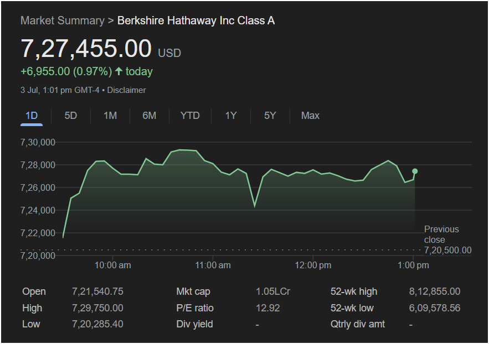Image resolution: width=489 pixels, height=344 pixels.
Task: Switch to the 5D chart range
Action: 70,116
